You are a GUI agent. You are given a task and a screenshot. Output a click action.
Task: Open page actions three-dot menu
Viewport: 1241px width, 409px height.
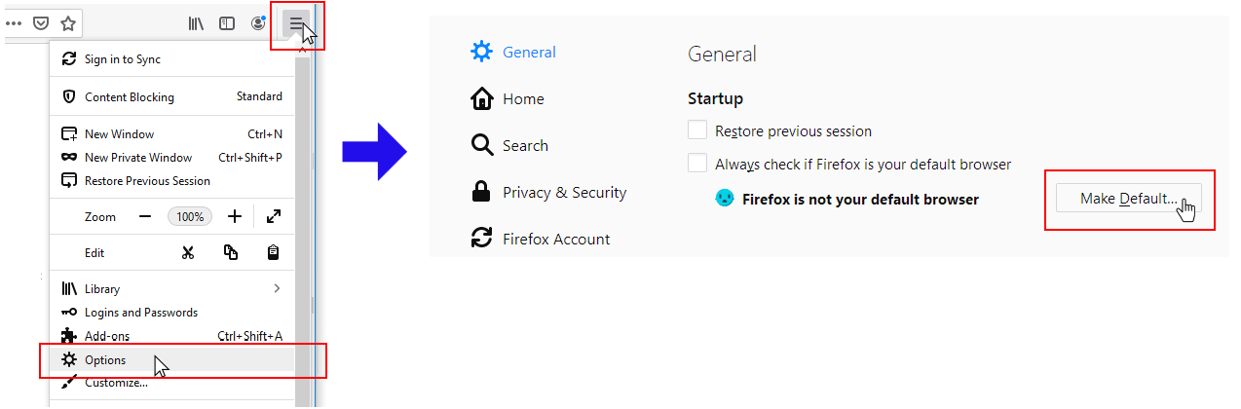pos(14,23)
